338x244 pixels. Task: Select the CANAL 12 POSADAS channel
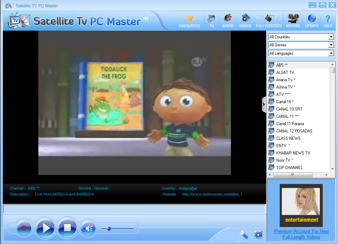299,131
